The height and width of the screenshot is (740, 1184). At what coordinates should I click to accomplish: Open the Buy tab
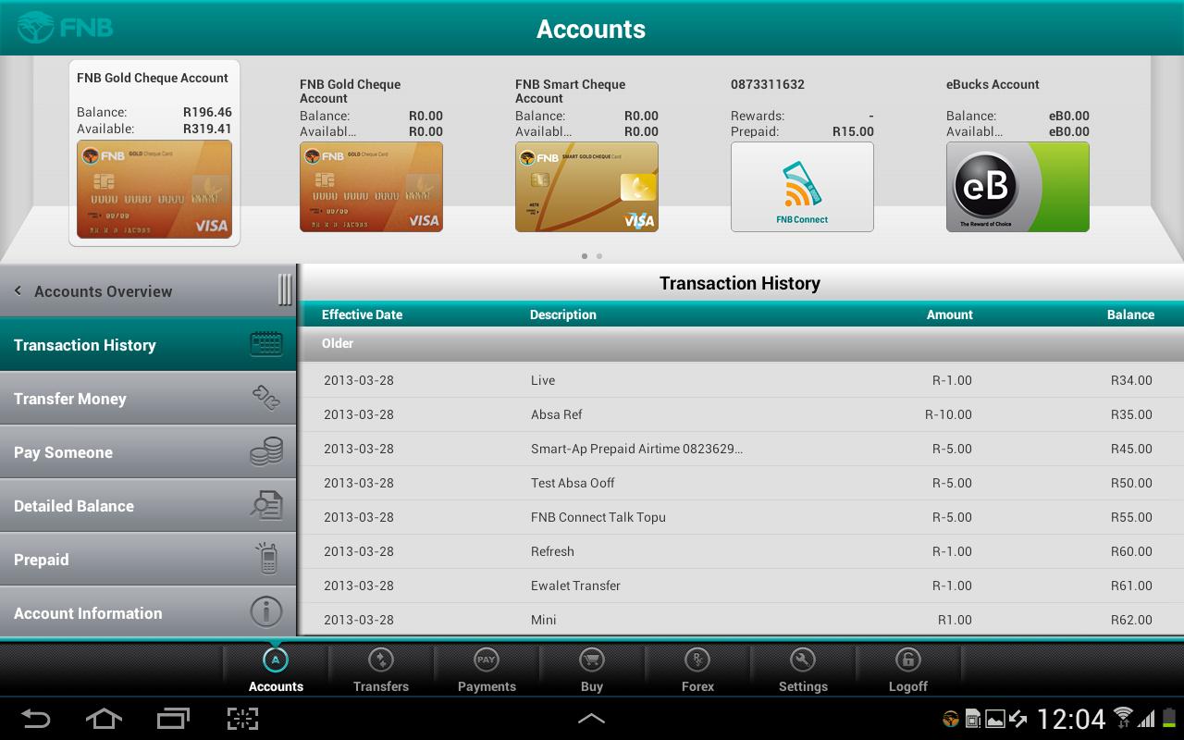point(592,670)
